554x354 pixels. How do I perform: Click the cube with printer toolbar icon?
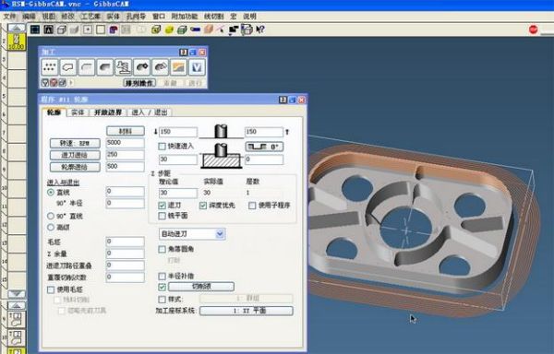tap(247, 29)
